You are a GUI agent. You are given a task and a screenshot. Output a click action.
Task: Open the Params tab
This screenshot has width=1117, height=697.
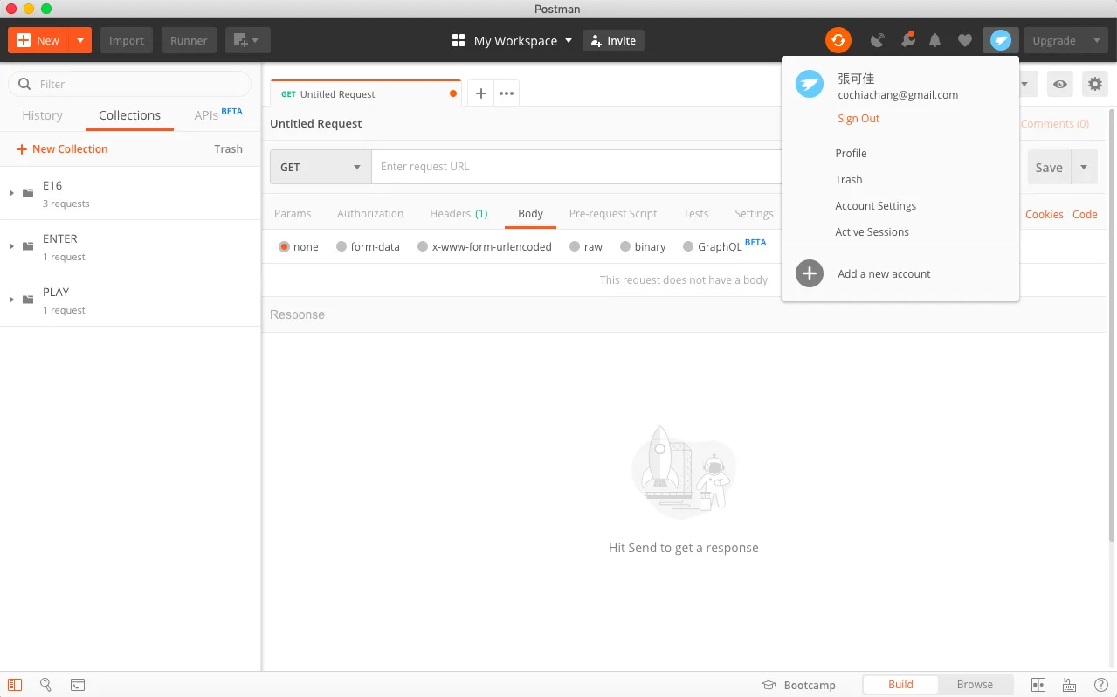coord(293,213)
